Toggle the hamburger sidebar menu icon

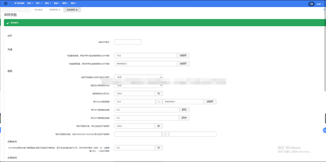(x=6, y=4)
